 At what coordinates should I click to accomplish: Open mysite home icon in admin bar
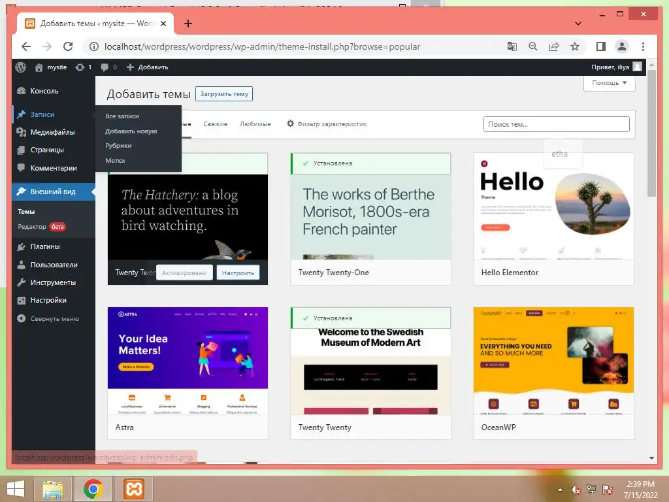(x=39, y=67)
